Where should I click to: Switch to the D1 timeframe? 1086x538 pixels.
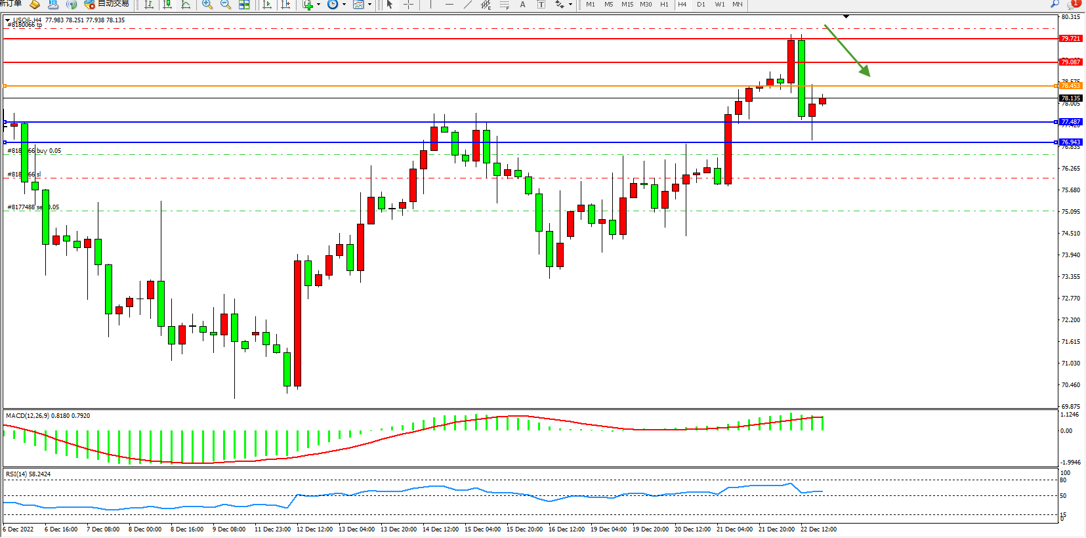point(701,5)
